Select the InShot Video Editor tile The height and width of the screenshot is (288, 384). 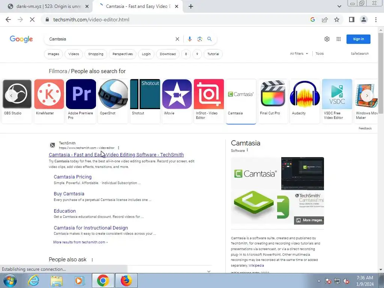pyautogui.click(x=209, y=101)
